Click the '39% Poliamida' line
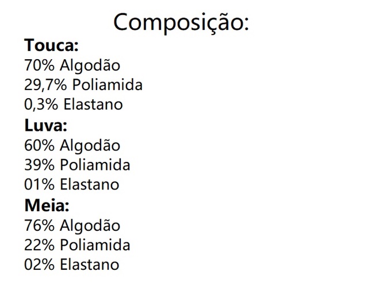The image size is (368, 287). pyautogui.click(x=78, y=165)
